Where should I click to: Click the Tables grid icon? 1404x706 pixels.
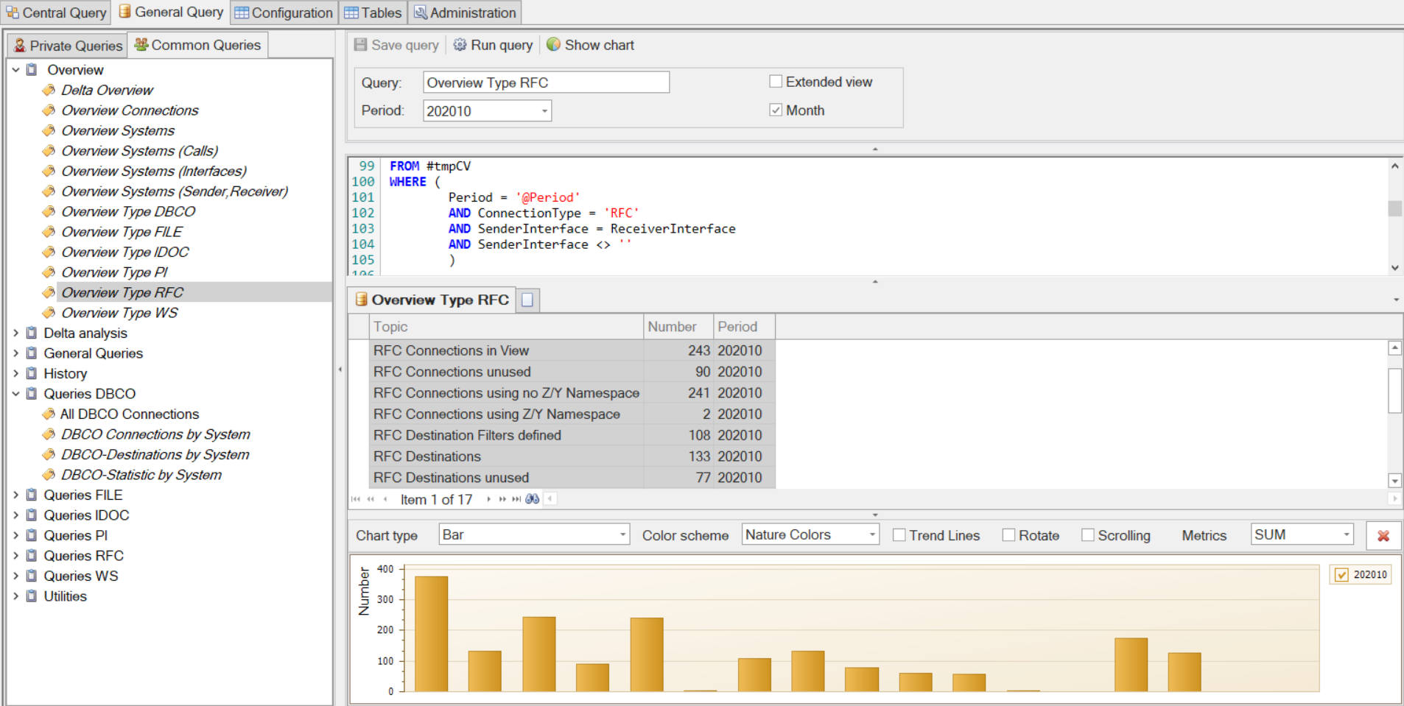(351, 13)
